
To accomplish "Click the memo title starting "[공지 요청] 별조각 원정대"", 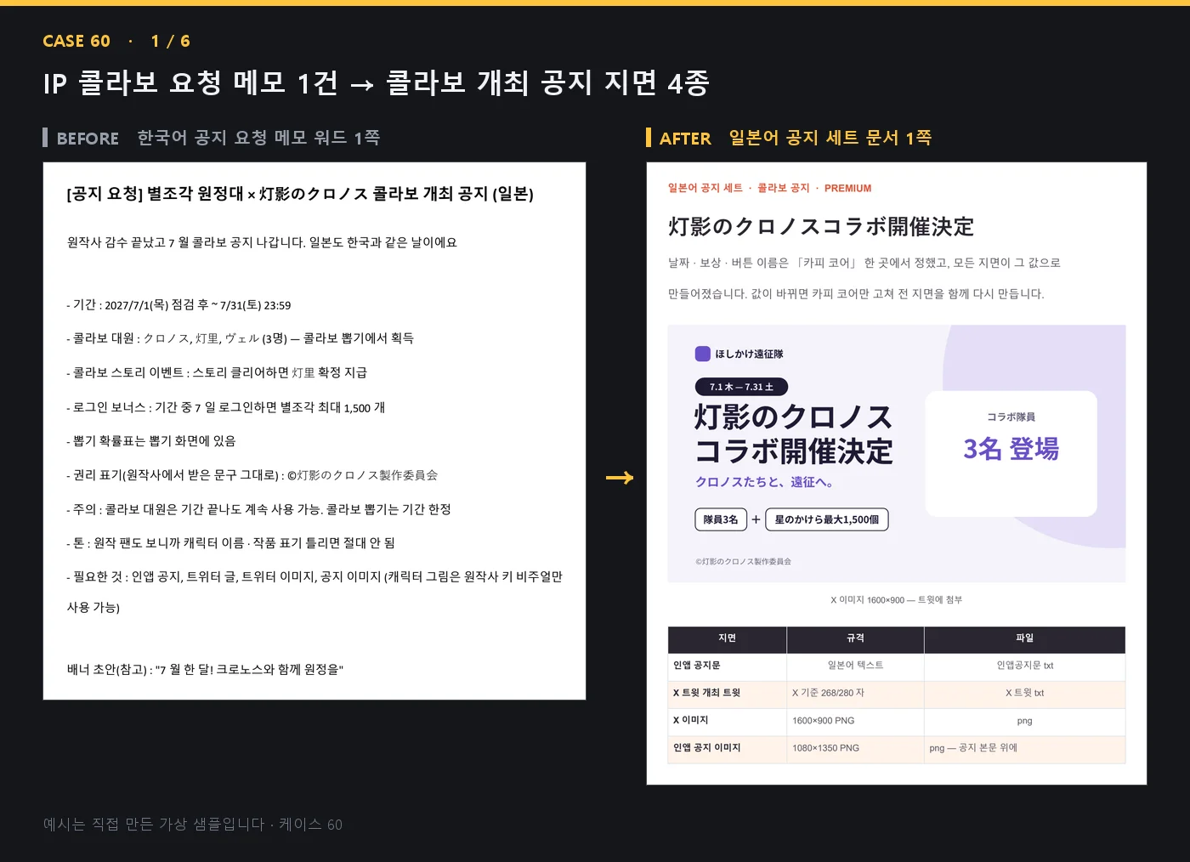I will tap(300, 194).
